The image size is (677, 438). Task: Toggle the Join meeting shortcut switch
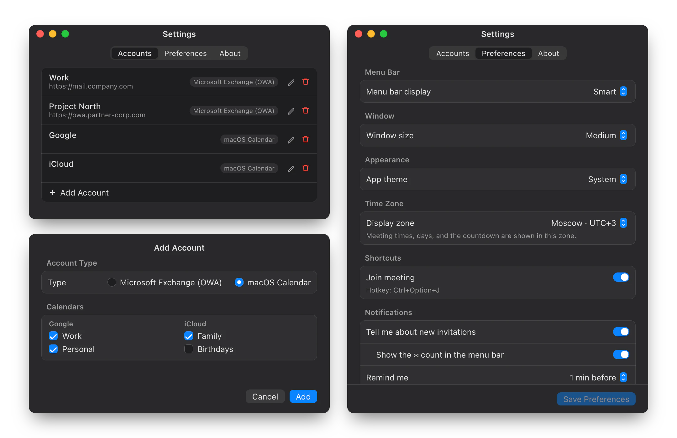(621, 277)
